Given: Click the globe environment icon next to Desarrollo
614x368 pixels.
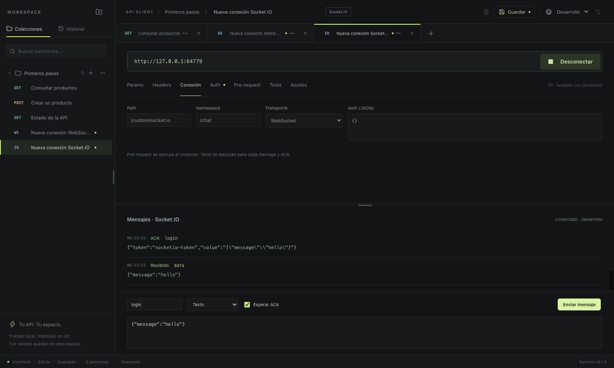Looking at the screenshot, I should pos(549,12).
